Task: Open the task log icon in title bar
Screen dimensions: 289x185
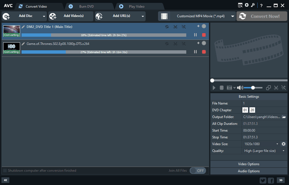Action: point(240,5)
